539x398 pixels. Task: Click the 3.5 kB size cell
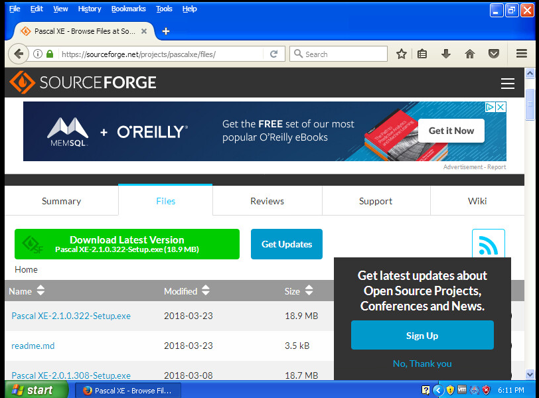pyautogui.click(x=297, y=346)
